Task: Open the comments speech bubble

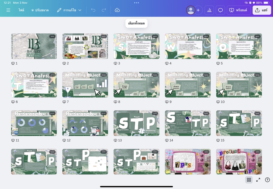Action: (x=220, y=10)
